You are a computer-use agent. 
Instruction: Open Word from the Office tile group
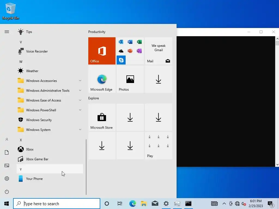click(x=130, y=42)
